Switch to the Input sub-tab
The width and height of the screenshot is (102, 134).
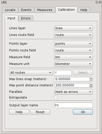pos(11,18)
